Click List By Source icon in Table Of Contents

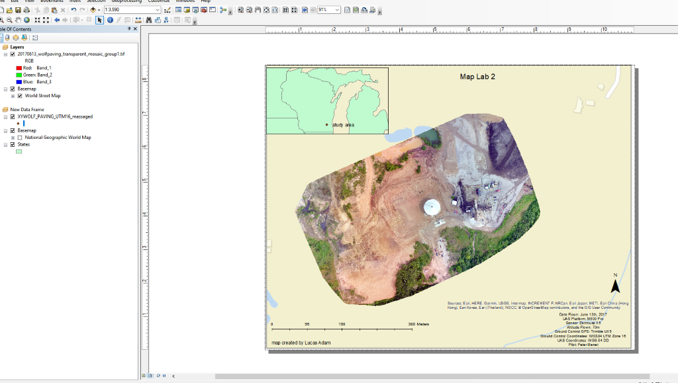(x=7, y=38)
